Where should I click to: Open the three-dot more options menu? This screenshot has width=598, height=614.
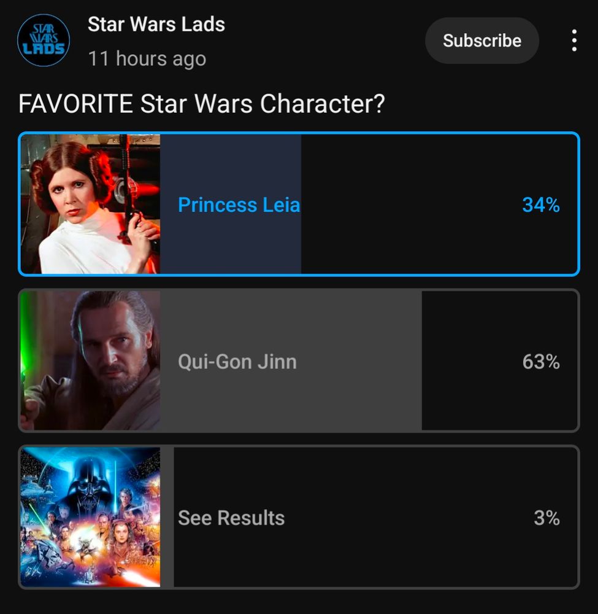click(573, 41)
